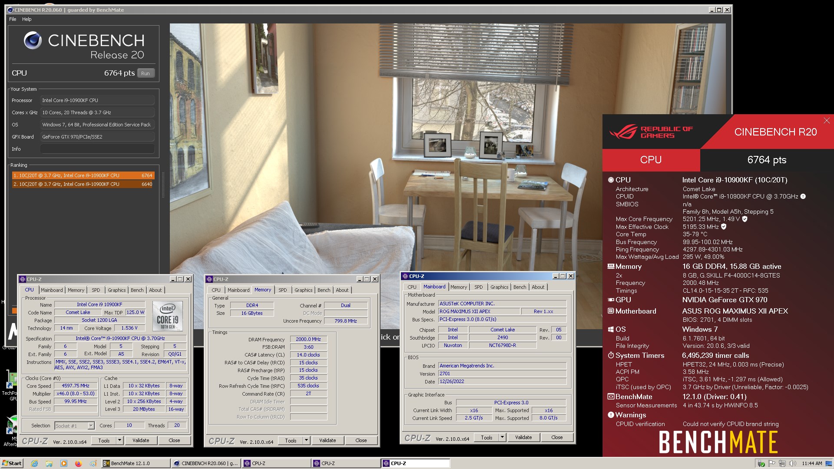
Task: Open the Socket #1 selection combo box
Action: [x=74, y=426]
